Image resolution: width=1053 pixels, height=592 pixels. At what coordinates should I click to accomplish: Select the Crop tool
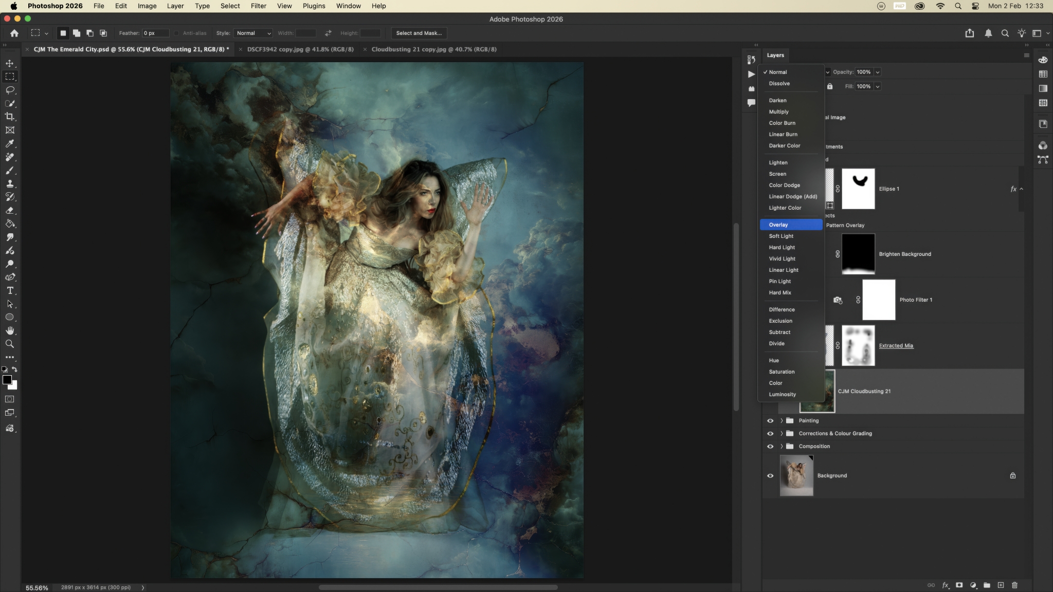point(10,117)
